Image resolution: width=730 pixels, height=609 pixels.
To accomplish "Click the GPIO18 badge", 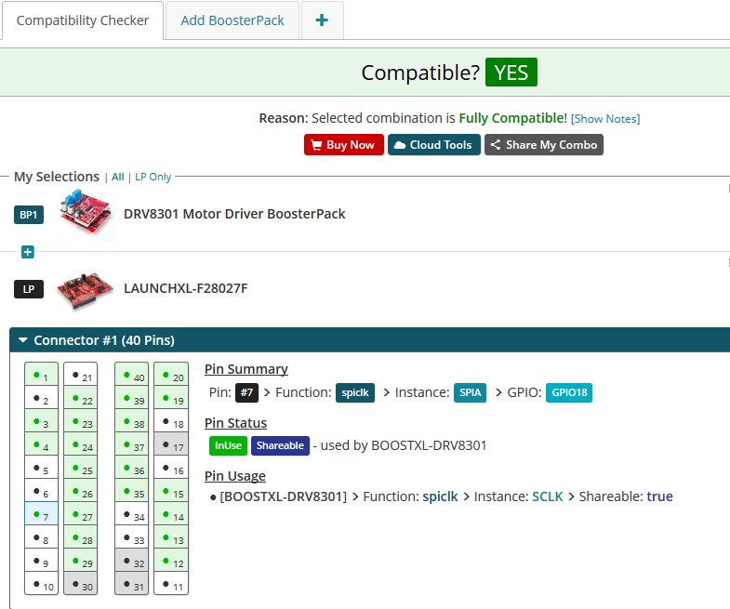I will [x=569, y=392].
